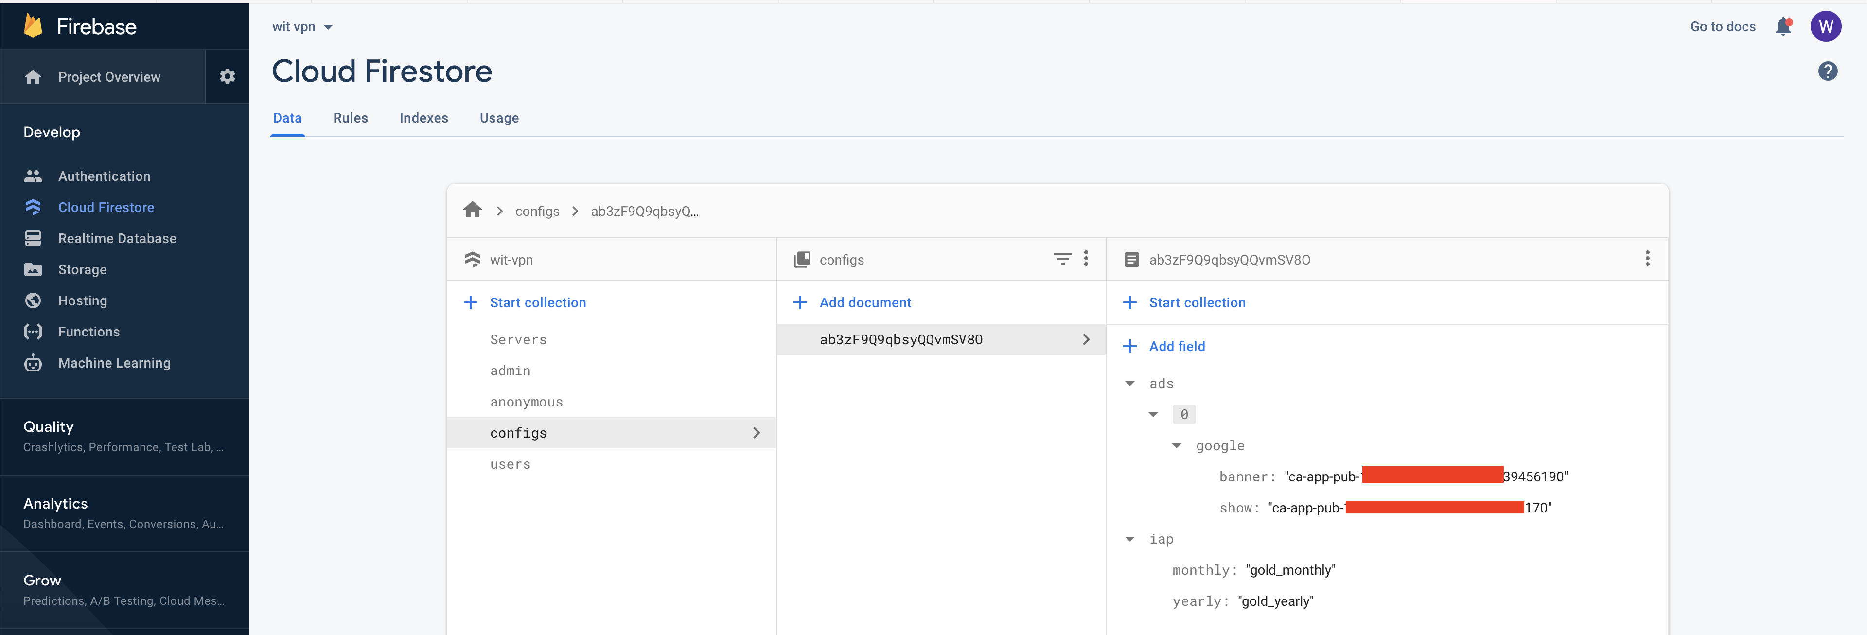
Task: Open document ab3zF9Q9qbsyQQvmSV8O overflow menu
Action: click(x=1647, y=259)
